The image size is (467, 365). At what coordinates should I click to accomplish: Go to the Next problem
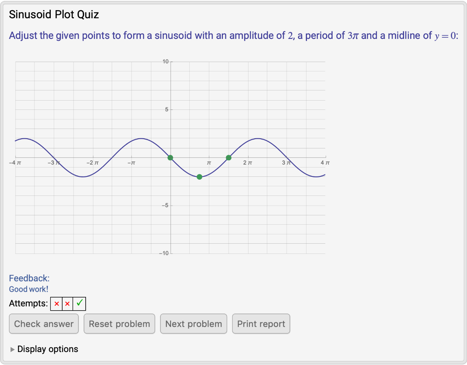194,324
